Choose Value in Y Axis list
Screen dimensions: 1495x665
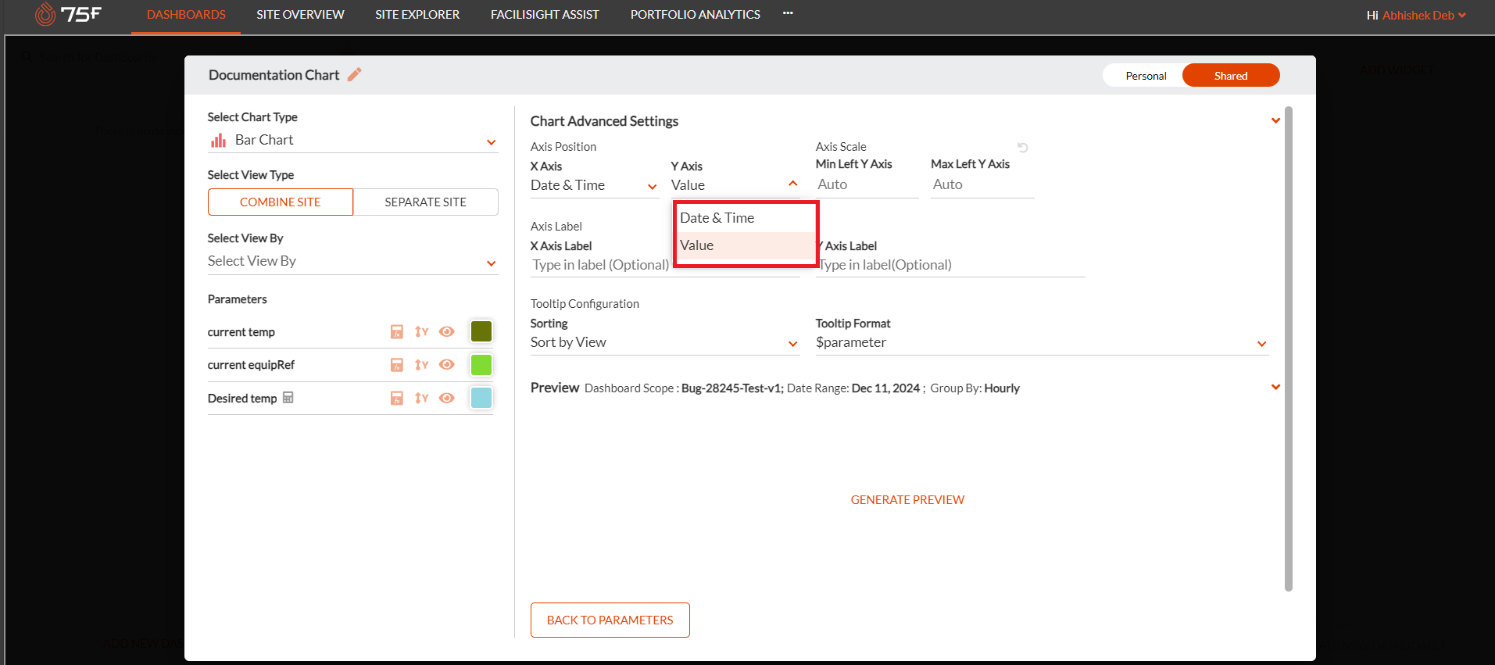point(746,245)
